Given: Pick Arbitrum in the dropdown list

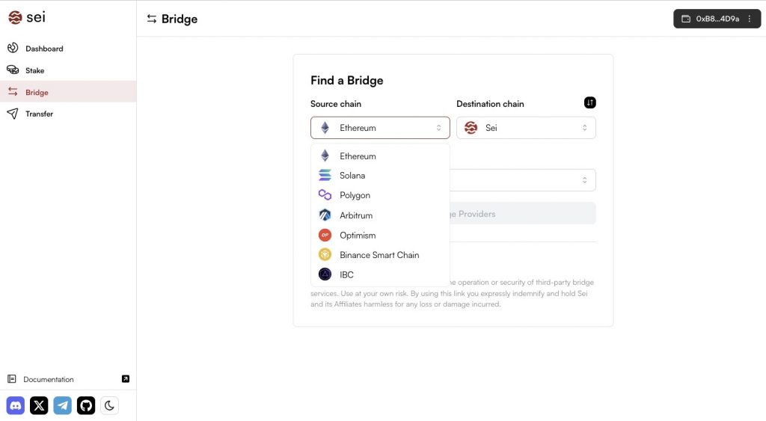Looking at the screenshot, I should 356,215.
